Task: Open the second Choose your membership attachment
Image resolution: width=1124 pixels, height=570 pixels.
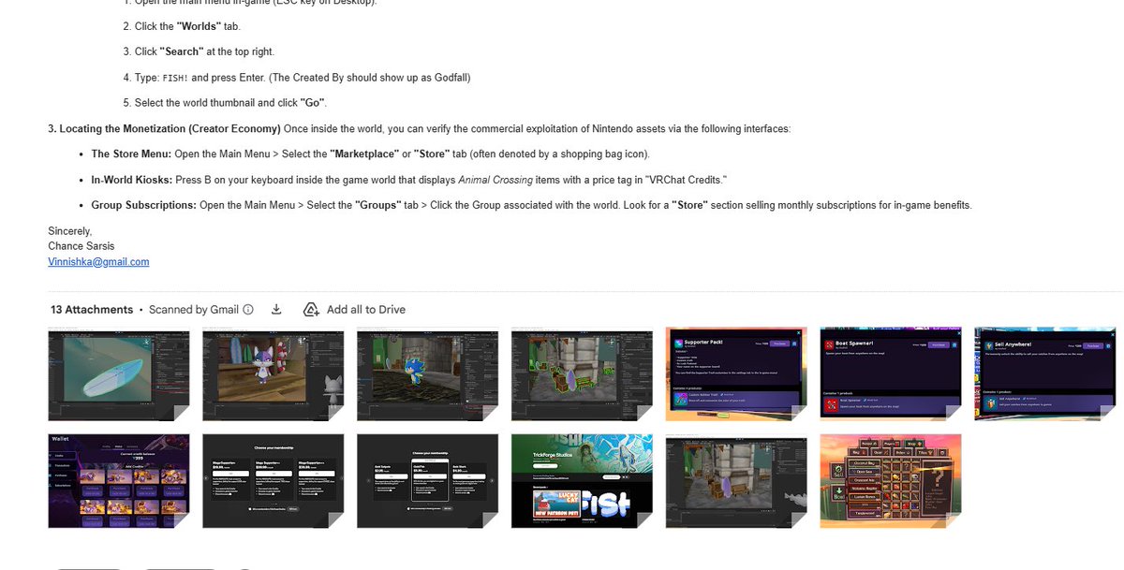Action: coord(428,480)
